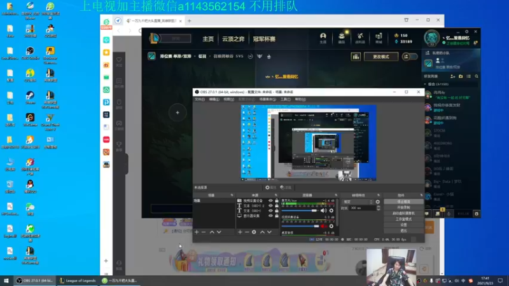
Task: Click Change Mode (更改模式) in League lobby
Action: 380,57
